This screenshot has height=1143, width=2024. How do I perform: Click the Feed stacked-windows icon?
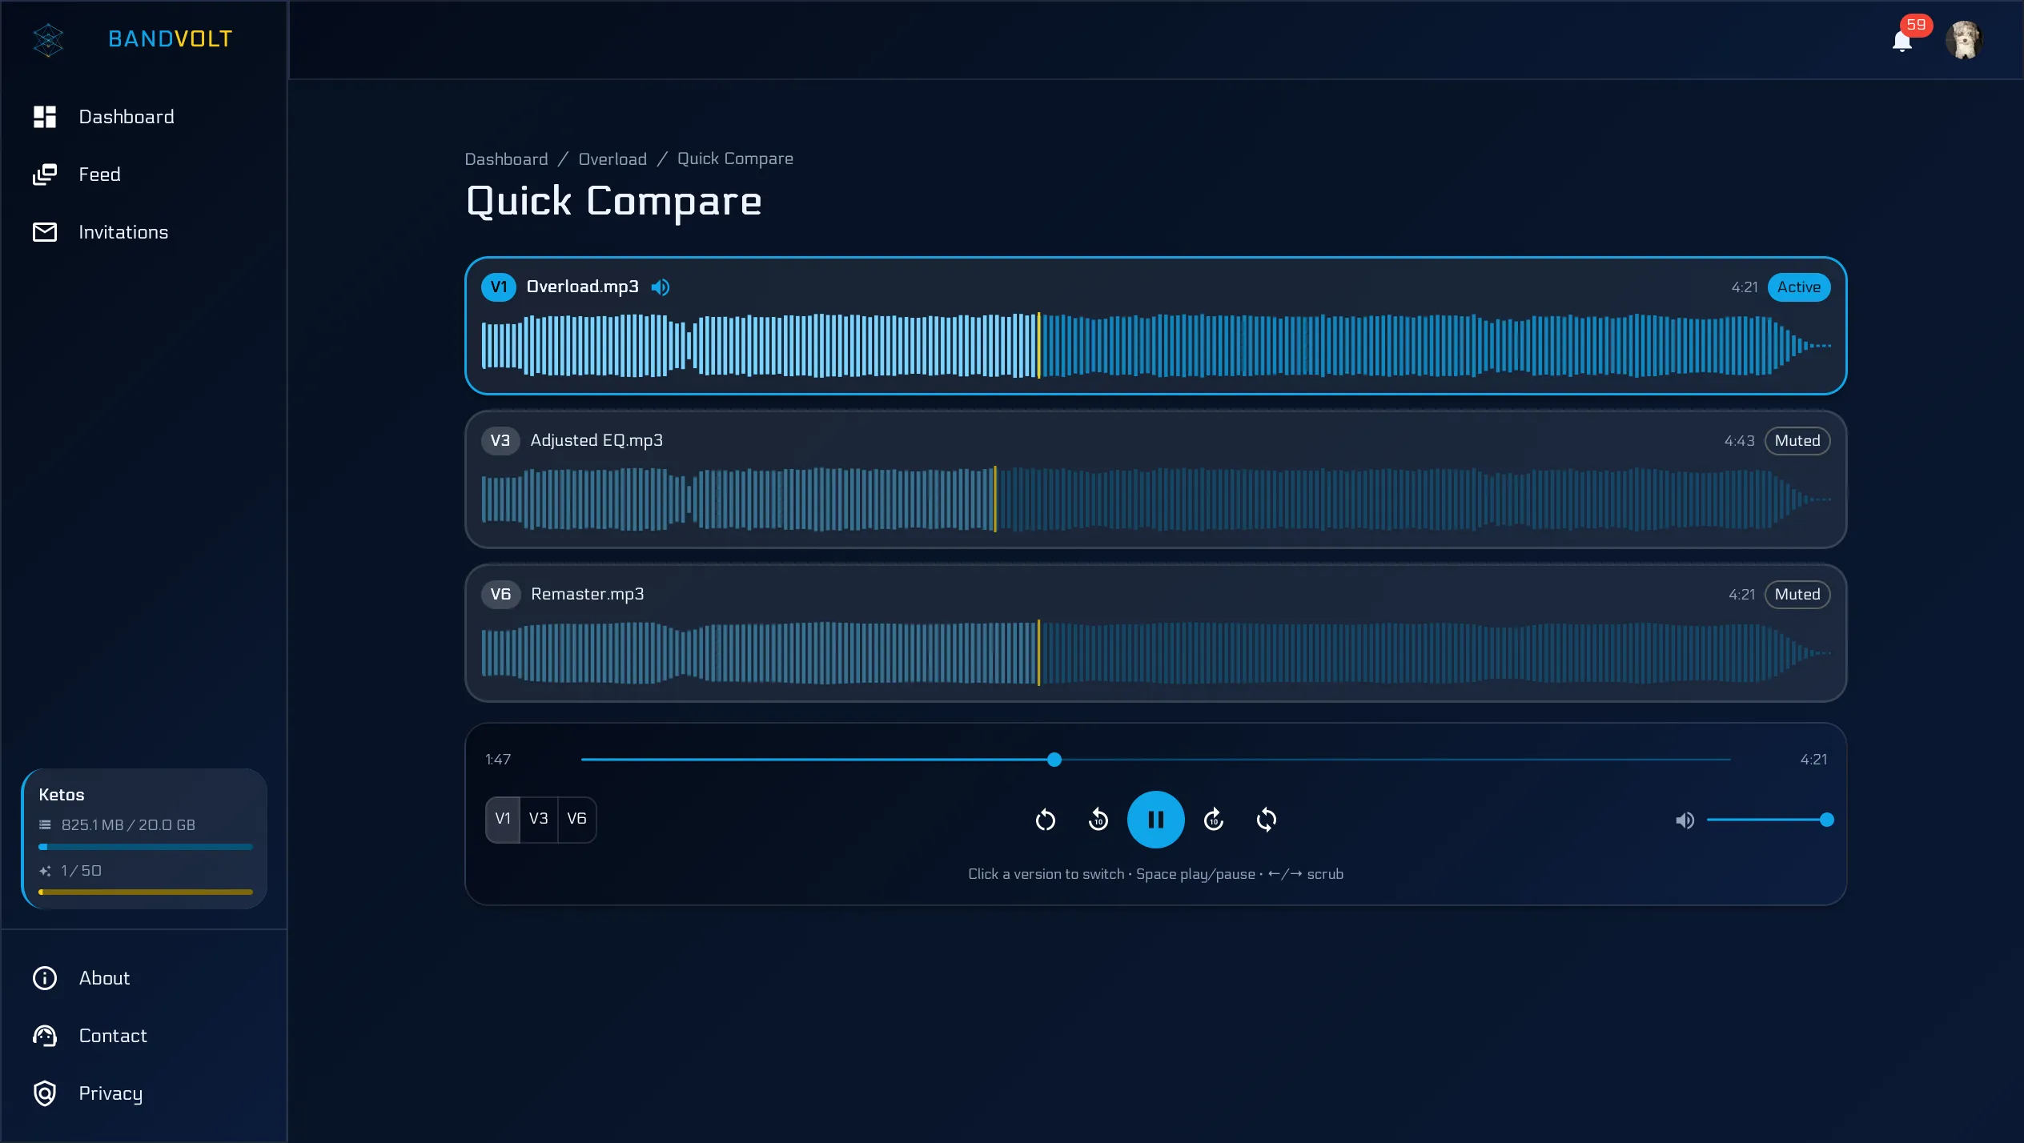45,174
